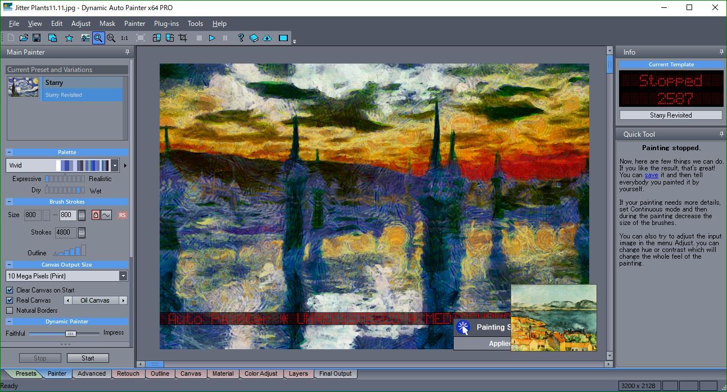
Task: Uncheck Clear Canvas on Start
Action: pyautogui.click(x=10, y=290)
